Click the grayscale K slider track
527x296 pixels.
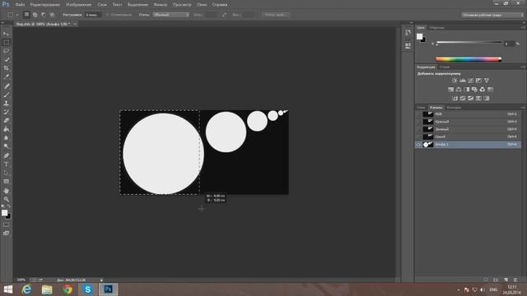[x=469, y=42]
